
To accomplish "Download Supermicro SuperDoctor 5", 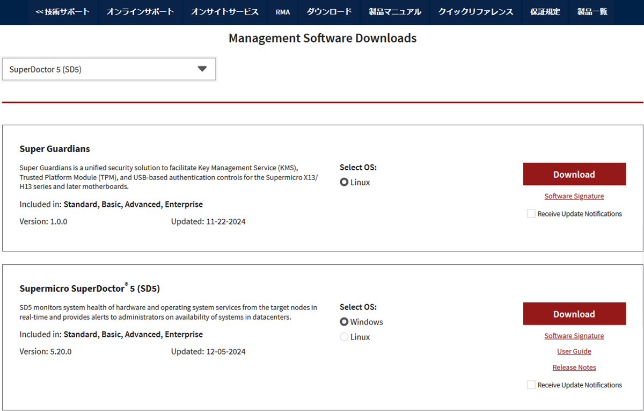I will click(574, 314).
